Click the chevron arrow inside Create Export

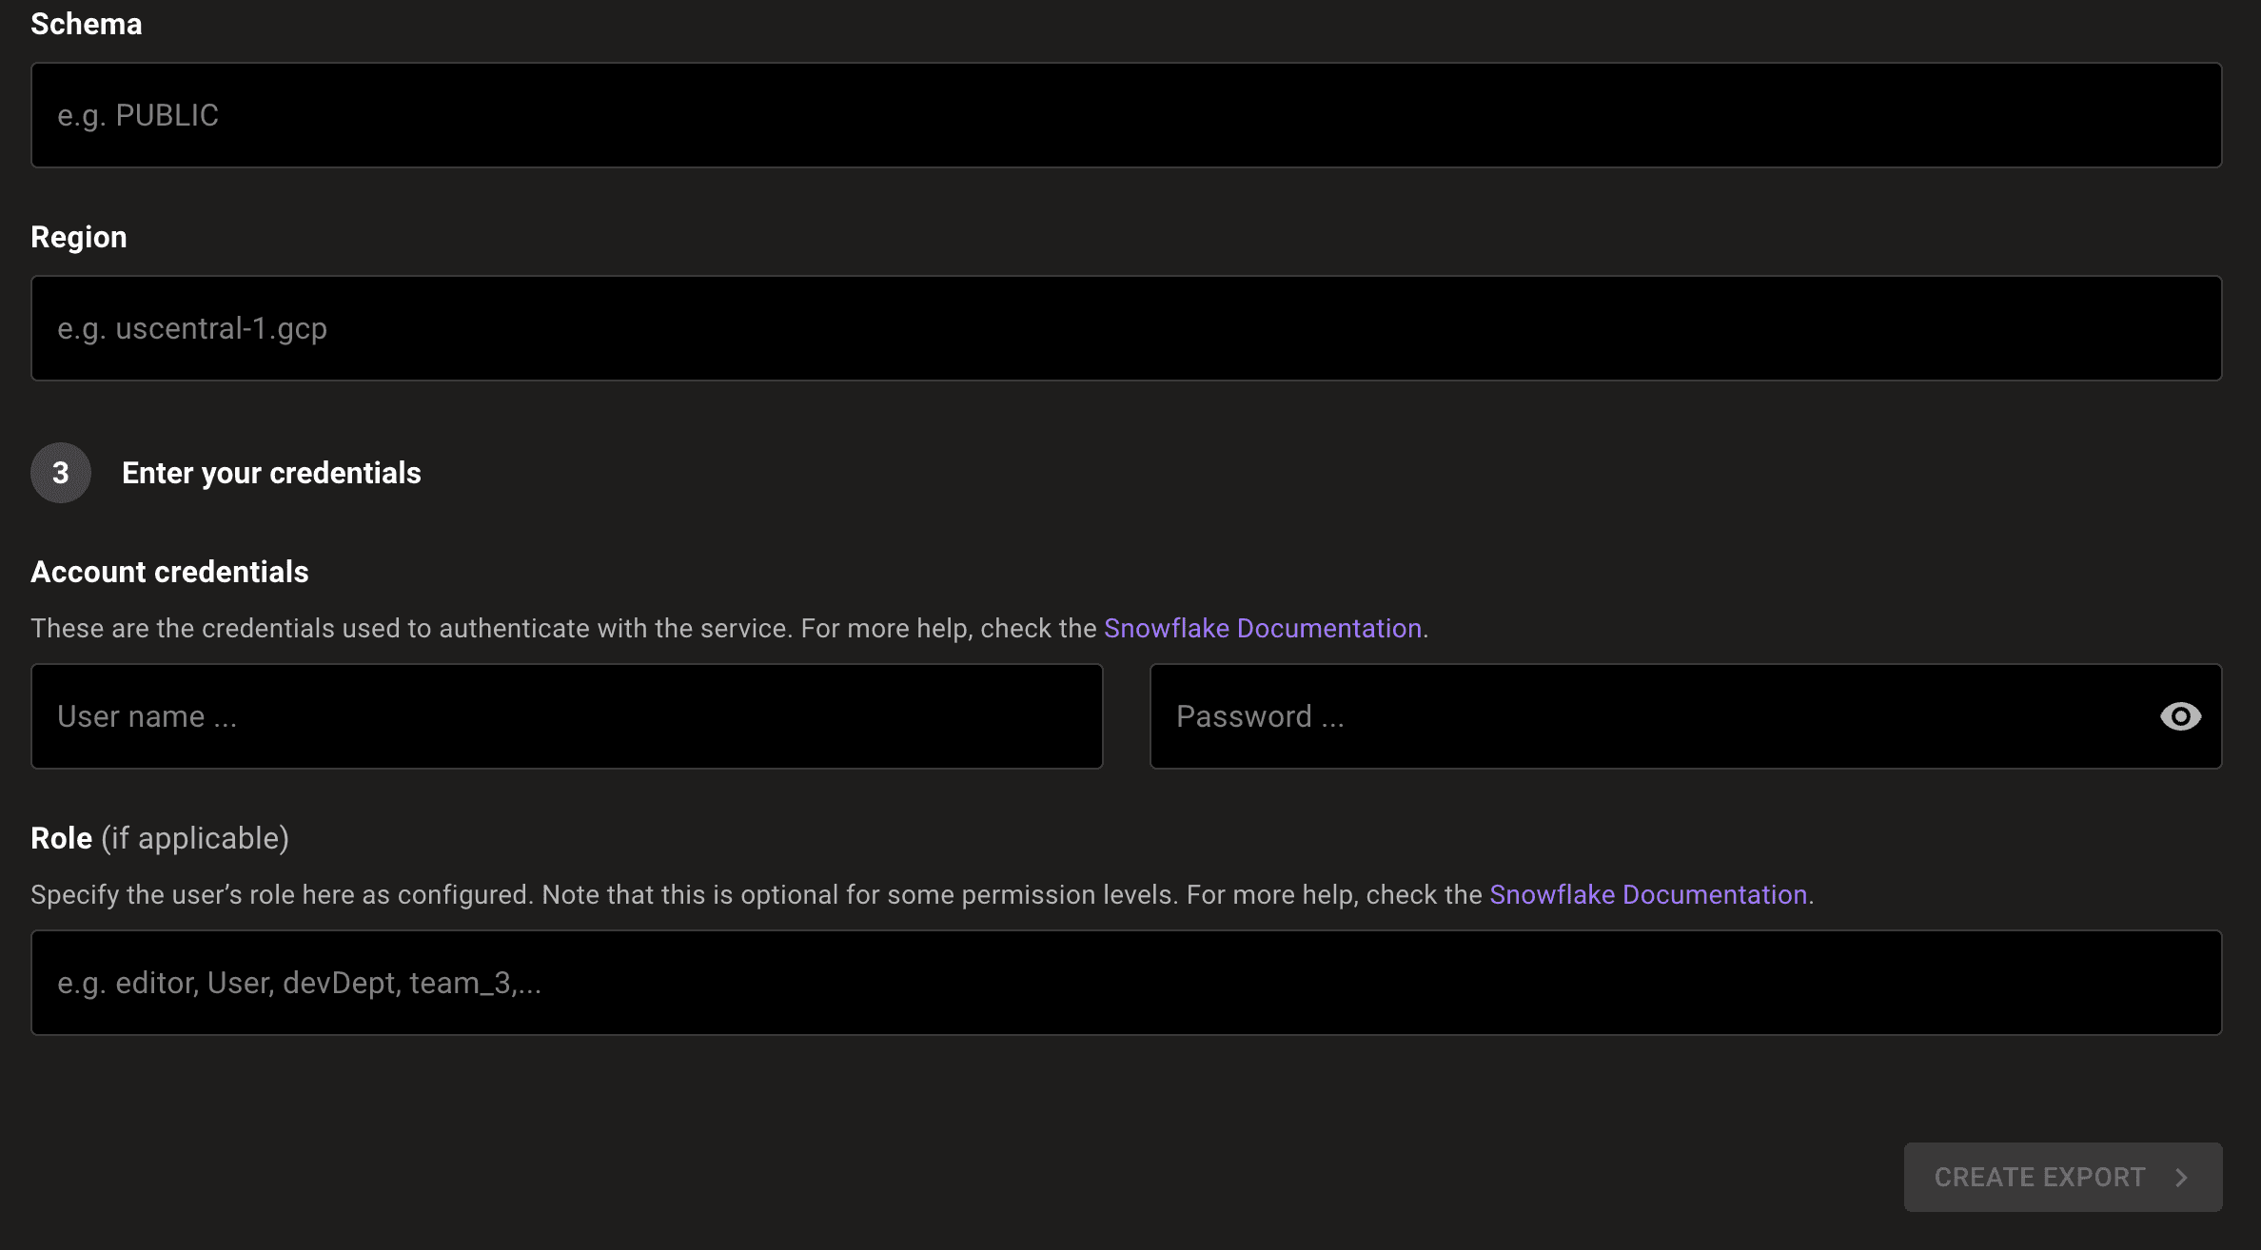pos(2182,1178)
